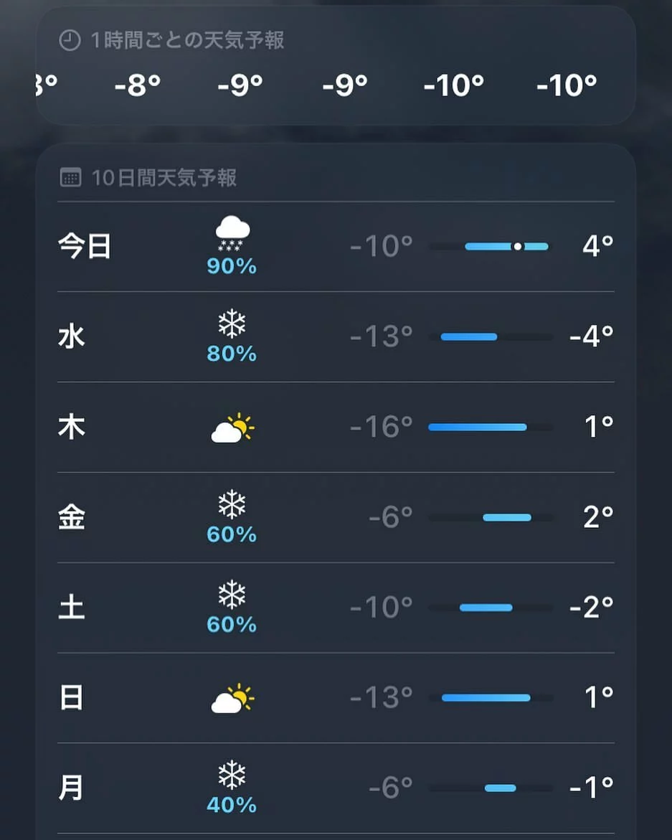Tap the 90% precipitation chance for 今日
Viewport: 672px width, 840px height.
click(x=232, y=267)
